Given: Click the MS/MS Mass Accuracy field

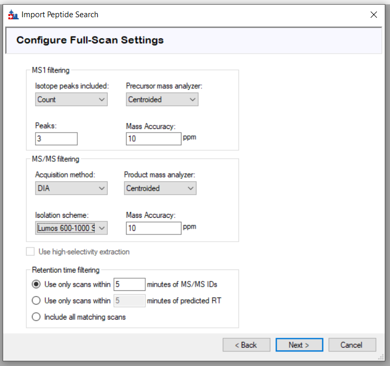Looking at the screenshot, I should point(153,228).
